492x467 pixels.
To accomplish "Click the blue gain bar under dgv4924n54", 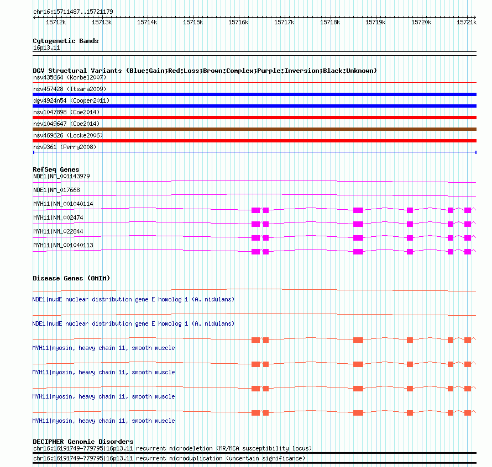I will [254, 106].
